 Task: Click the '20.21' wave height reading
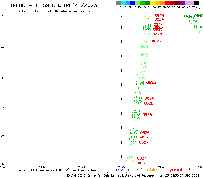point(148,19)
